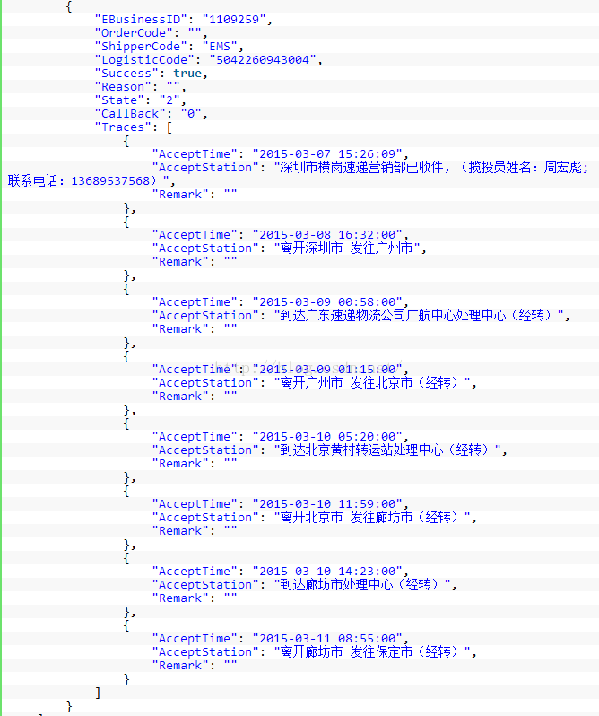
Task: Click AcceptTime "2015-03-09 01:15:00"
Action: (327, 370)
